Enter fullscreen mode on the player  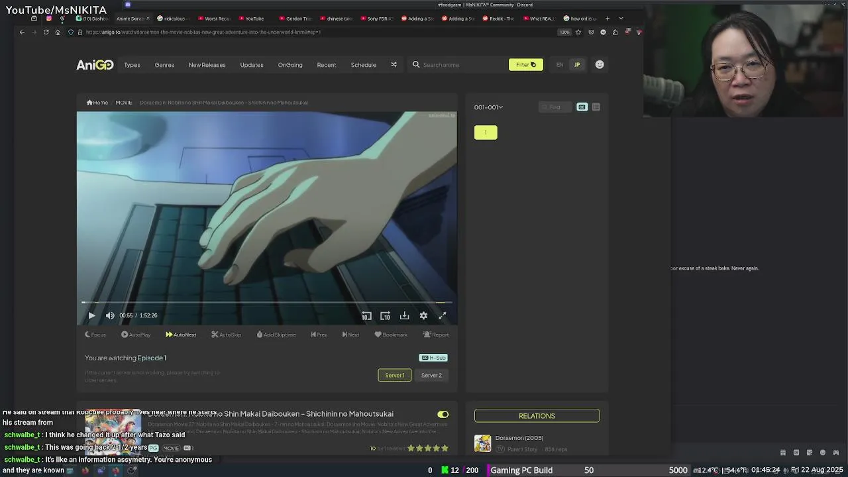click(443, 316)
